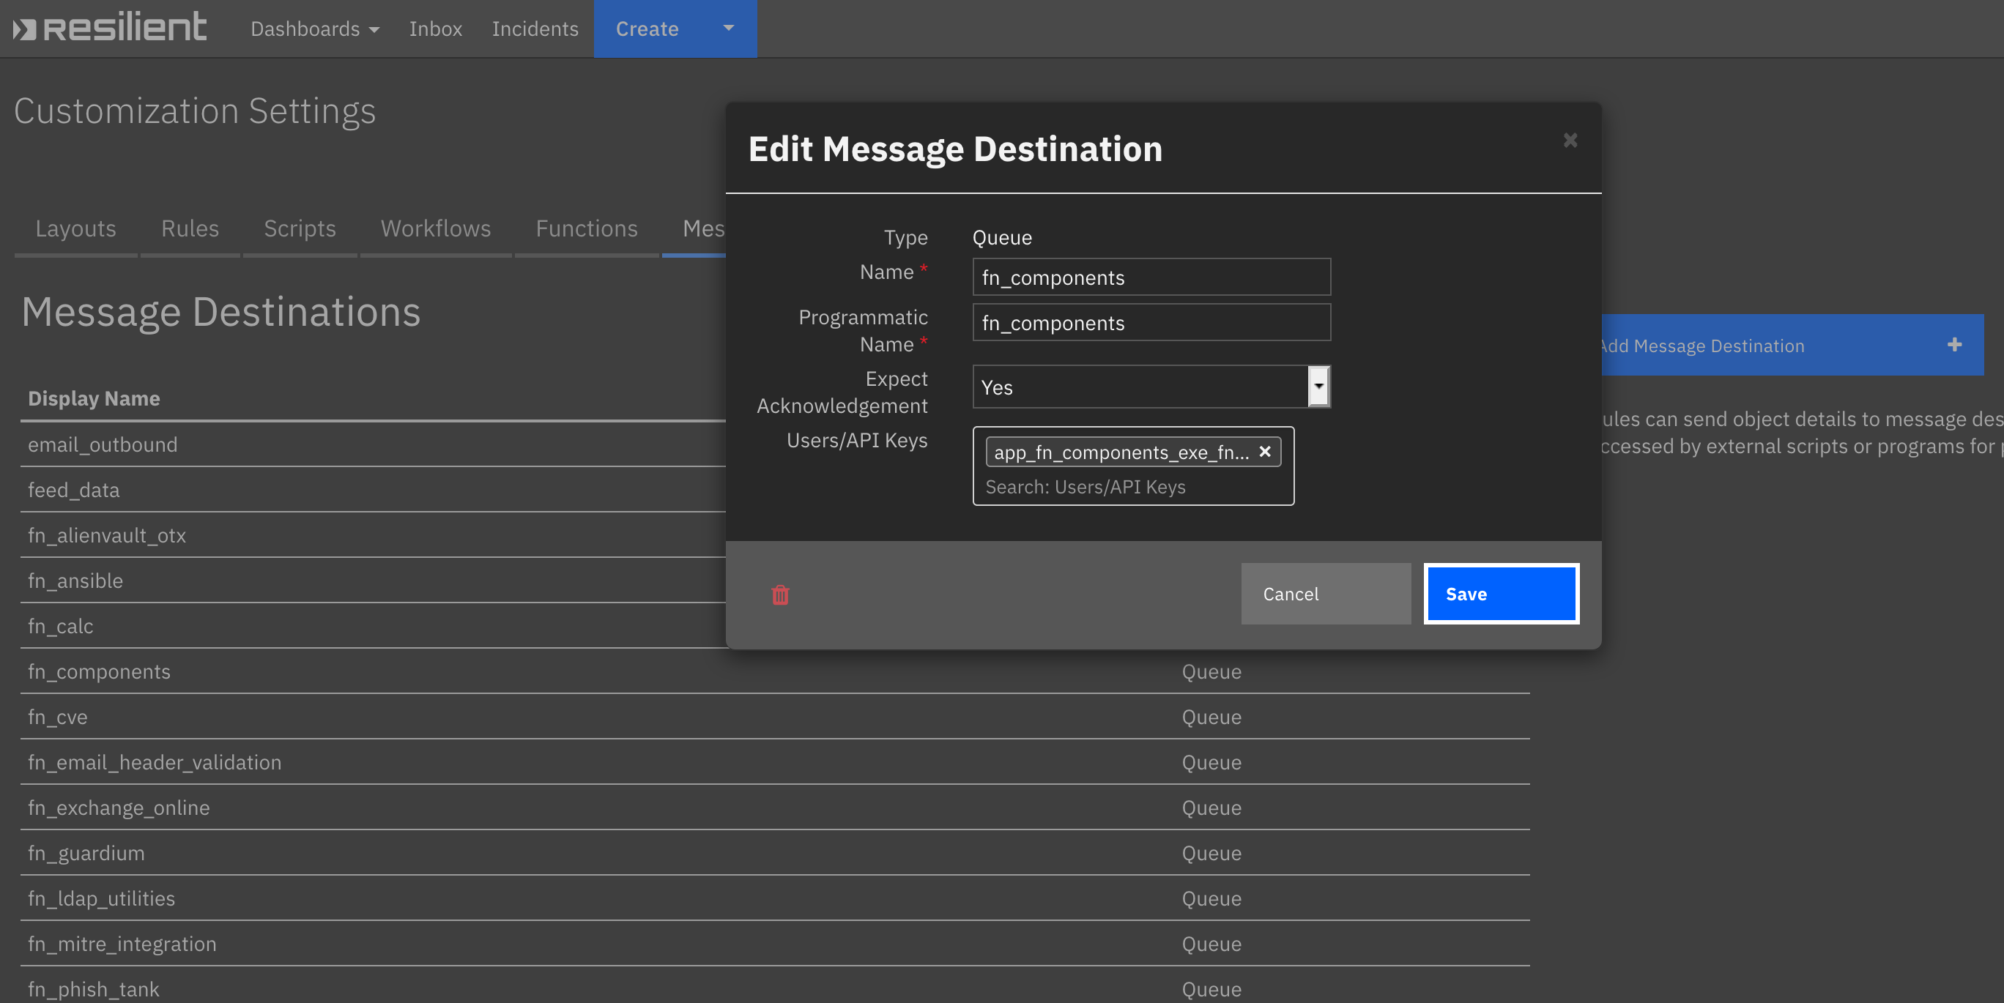Click the Create button
The image size is (2004, 1003).
647,29
